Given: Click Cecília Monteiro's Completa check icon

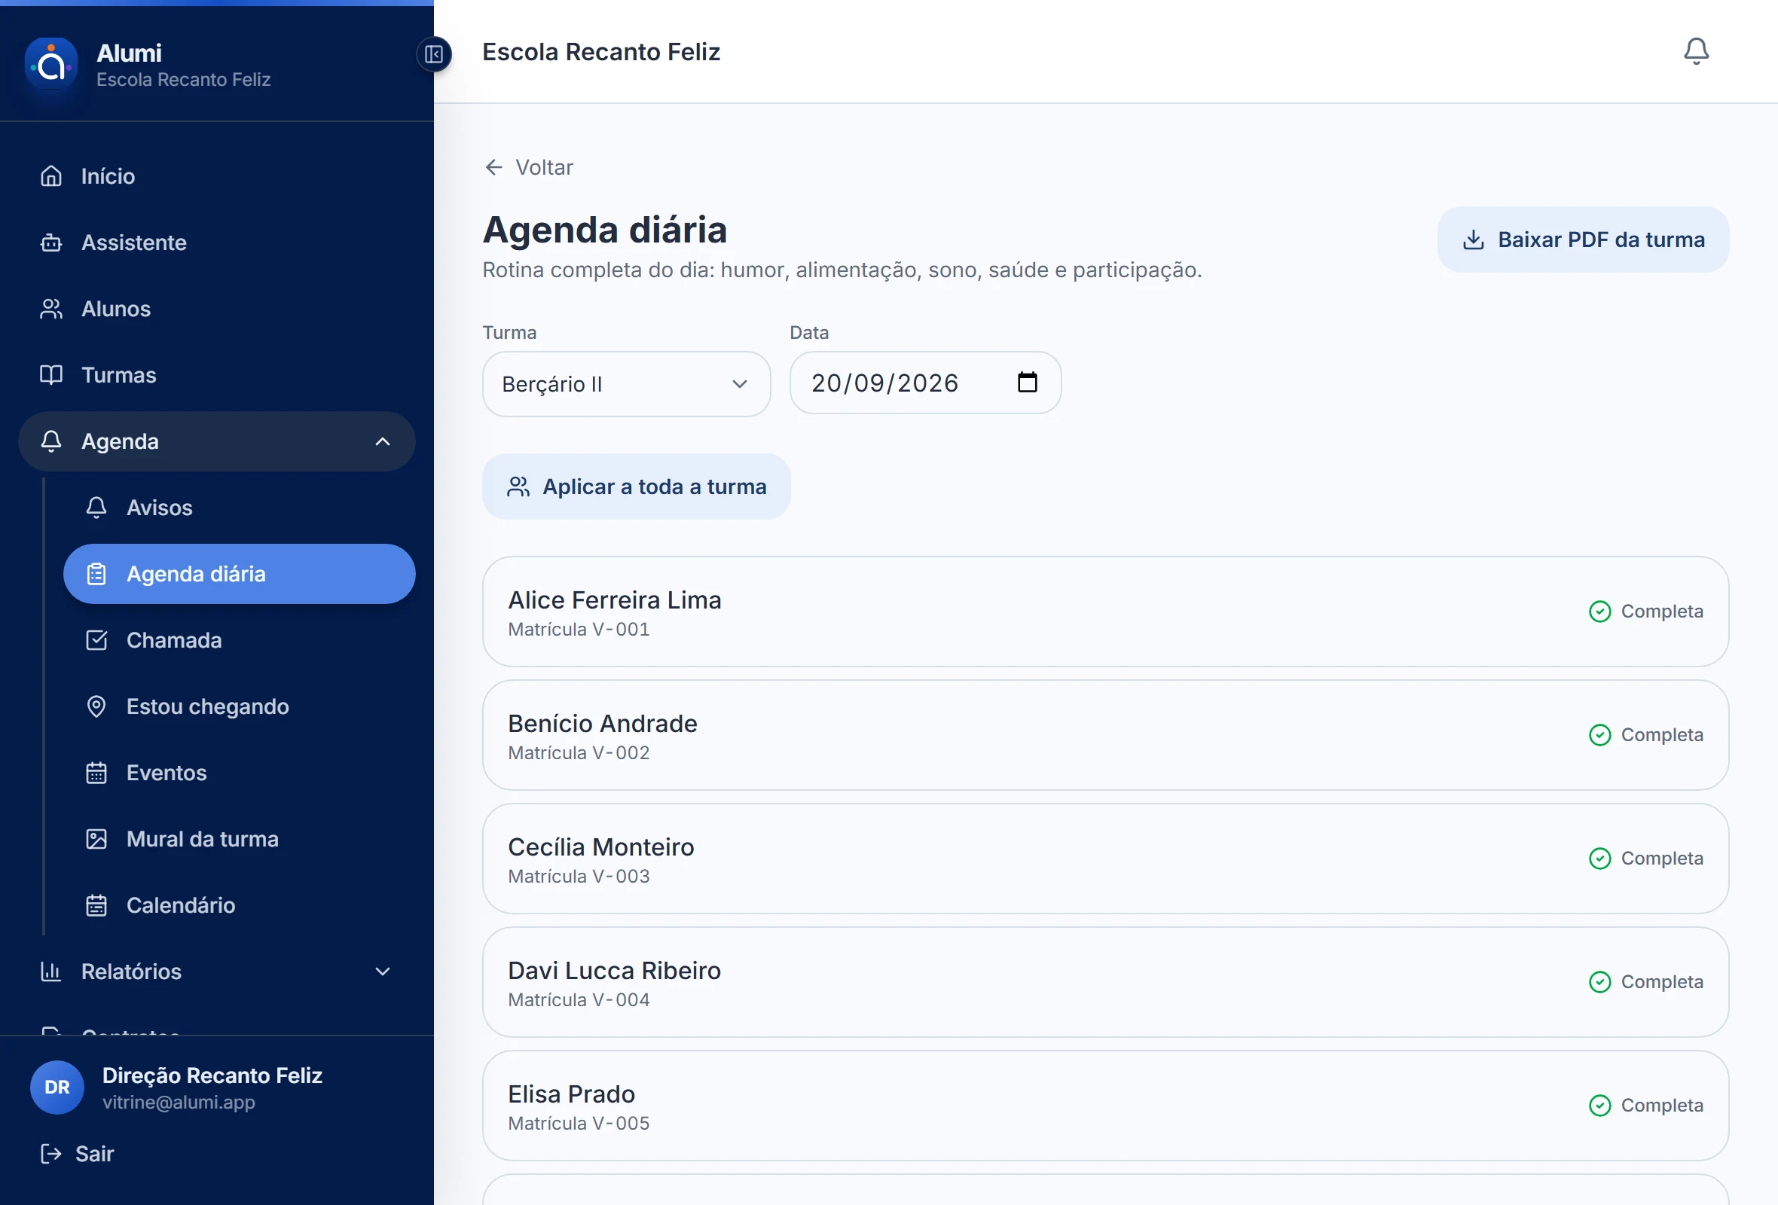Looking at the screenshot, I should point(1599,859).
